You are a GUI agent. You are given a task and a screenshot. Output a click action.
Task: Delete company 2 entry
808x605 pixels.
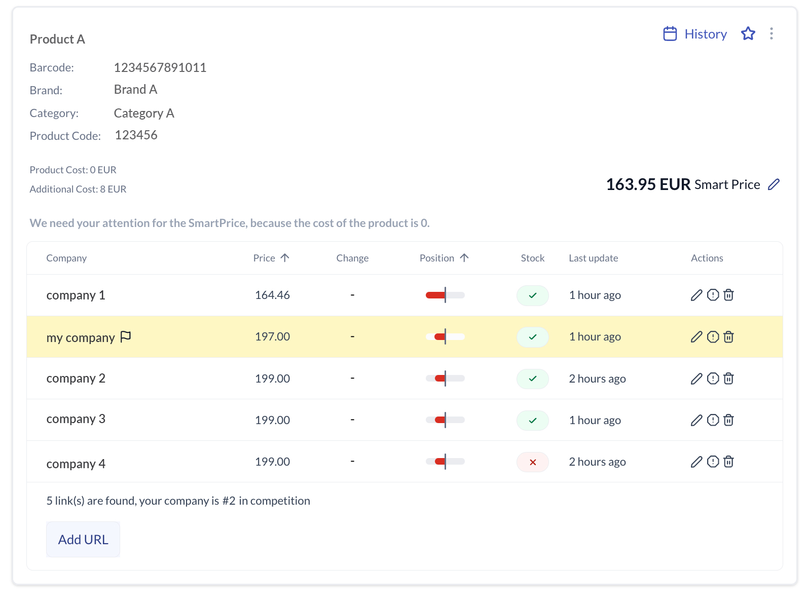click(728, 379)
